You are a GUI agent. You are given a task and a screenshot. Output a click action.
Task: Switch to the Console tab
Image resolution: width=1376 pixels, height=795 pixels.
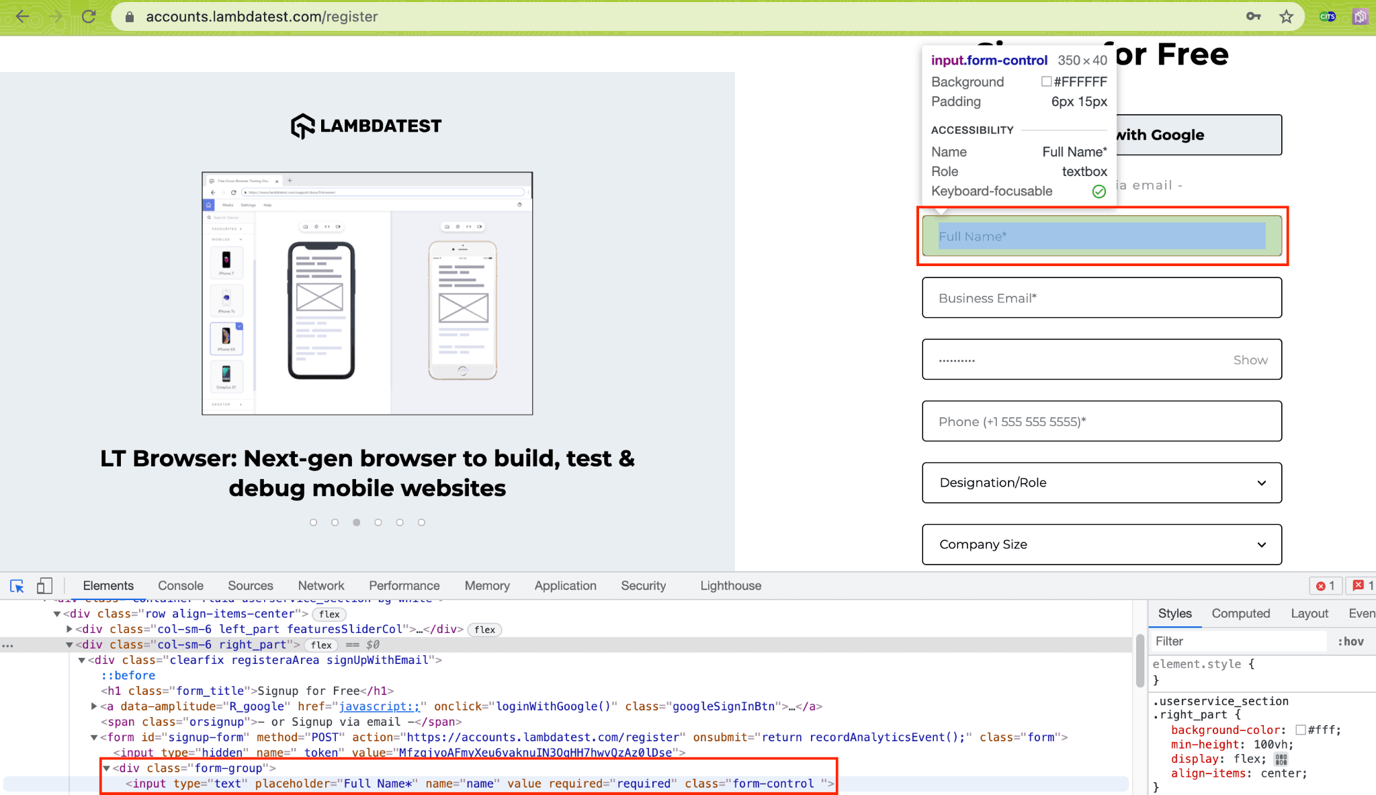click(180, 585)
